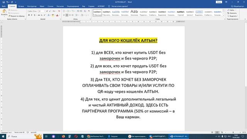
Task: Click the Replace (Заменить) button
Action: click(232, 13)
